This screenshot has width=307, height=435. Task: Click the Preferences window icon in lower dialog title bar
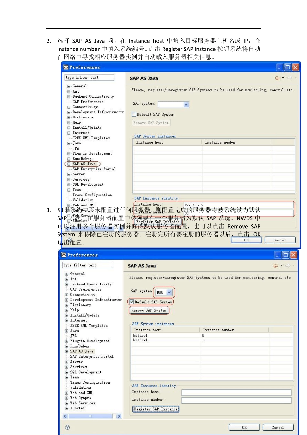click(x=64, y=255)
